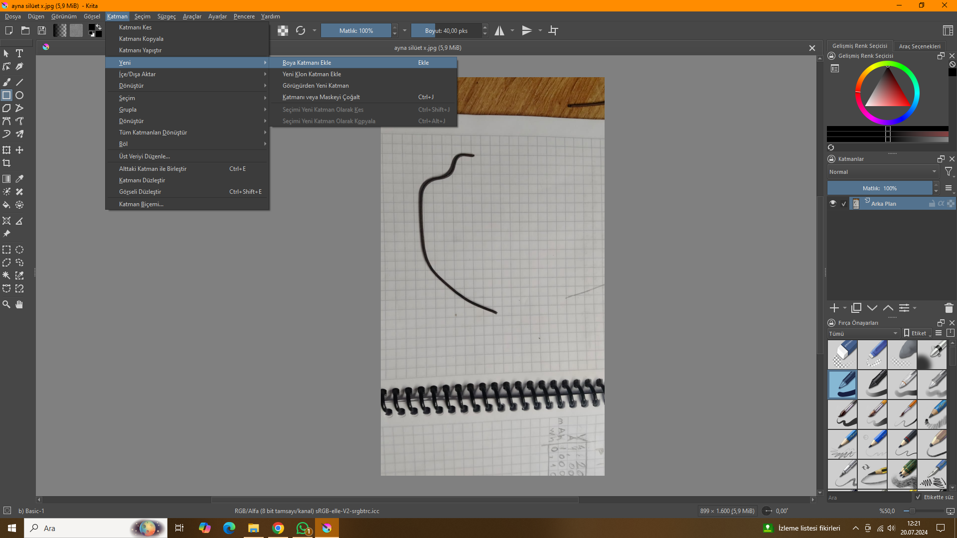Viewport: 957px width, 538px height.
Task: Select the color sampler eyedropper tool
Action: click(19, 179)
